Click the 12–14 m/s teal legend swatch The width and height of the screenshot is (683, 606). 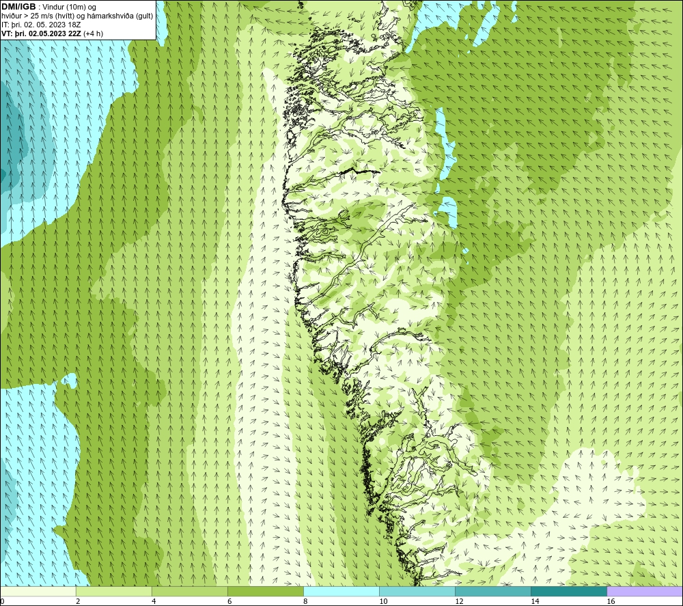pos(492,592)
